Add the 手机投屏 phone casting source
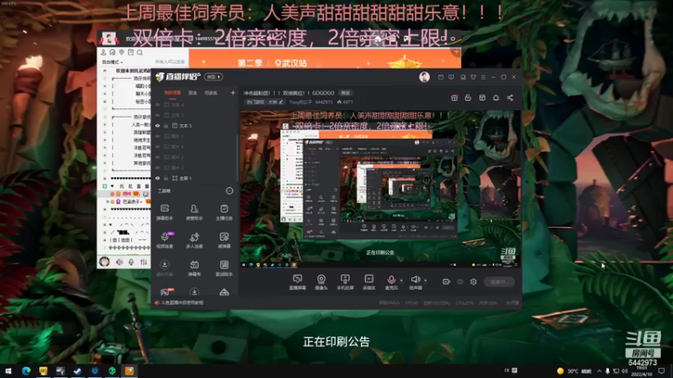Image resolution: width=673 pixels, height=378 pixels. pos(345,282)
